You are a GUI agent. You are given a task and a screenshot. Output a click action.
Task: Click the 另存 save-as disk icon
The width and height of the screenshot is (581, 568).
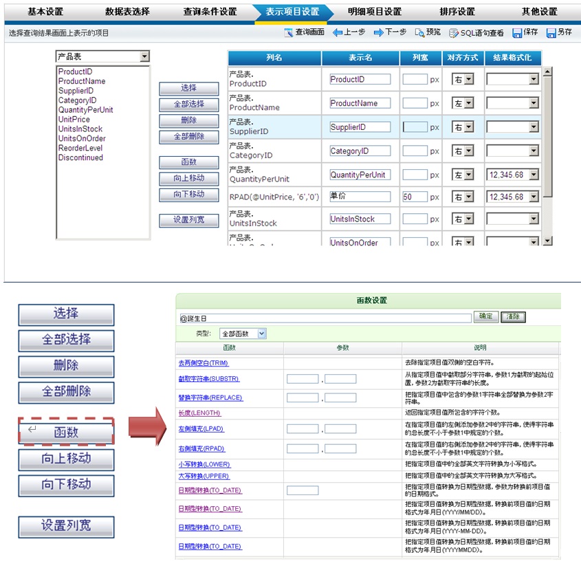click(551, 33)
